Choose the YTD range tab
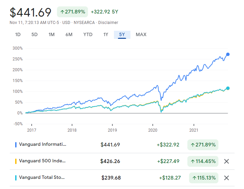Viewport: 244px width, 189px height. point(88,34)
